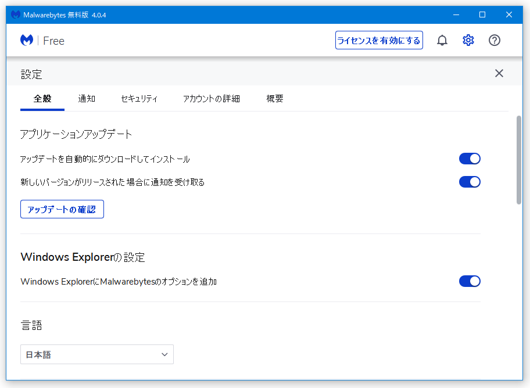Go to アカウントの詳細 tab
Viewport: 530px width, 388px height.
click(x=212, y=99)
